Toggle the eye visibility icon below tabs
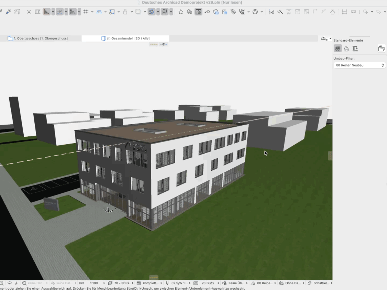The image size is (387, 290). pyautogui.click(x=163, y=44)
